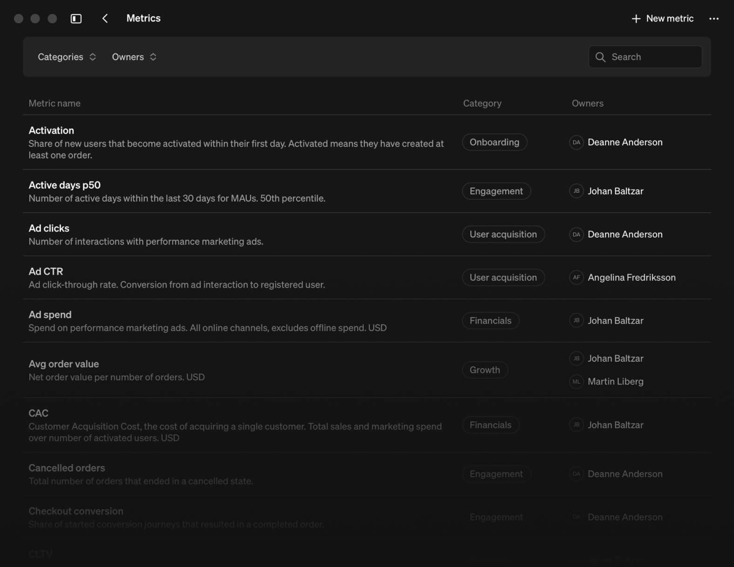Image resolution: width=734 pixels, height=567 pixels.
Task: Sort by the Metric name column header
Action: click(54, 103)
